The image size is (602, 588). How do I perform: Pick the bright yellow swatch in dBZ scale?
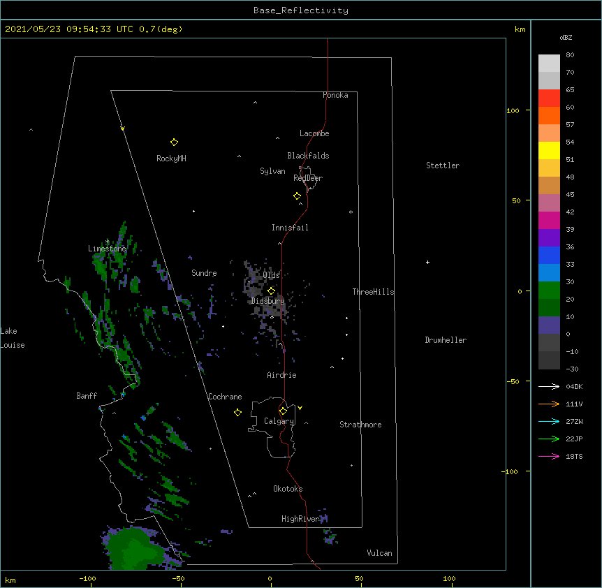(x=549, y=150)
